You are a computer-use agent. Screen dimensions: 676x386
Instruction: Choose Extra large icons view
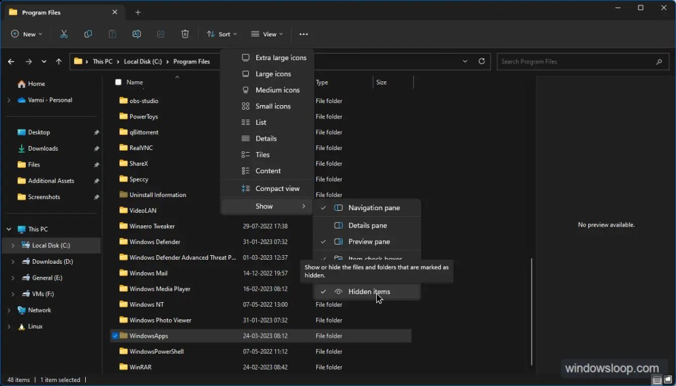(267, 58)
